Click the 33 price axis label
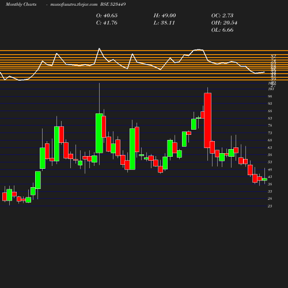 tap(270, 191)
